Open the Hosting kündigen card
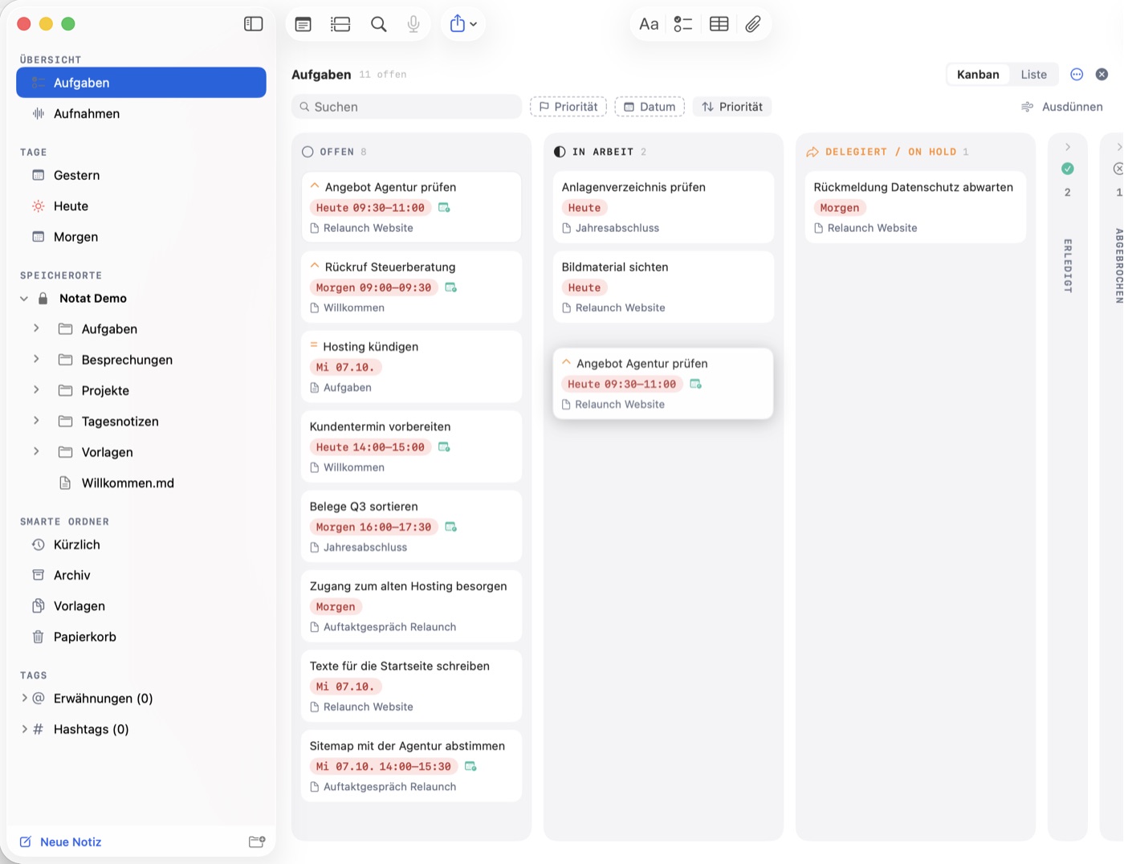This screenshot has width=1124, height=864. [x=411, y=367]
